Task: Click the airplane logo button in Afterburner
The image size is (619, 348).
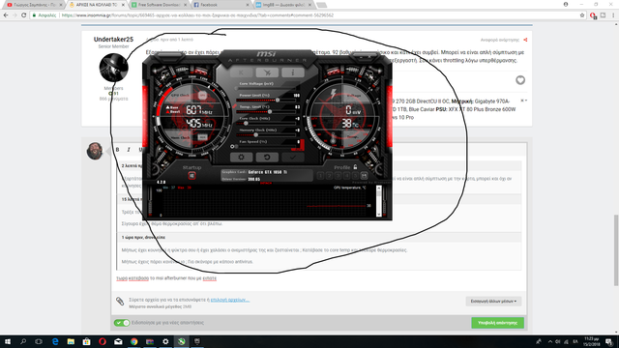Action: coord(267,72)
